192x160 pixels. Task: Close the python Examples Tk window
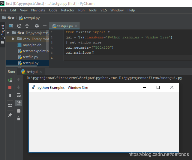tap(172, 87)
